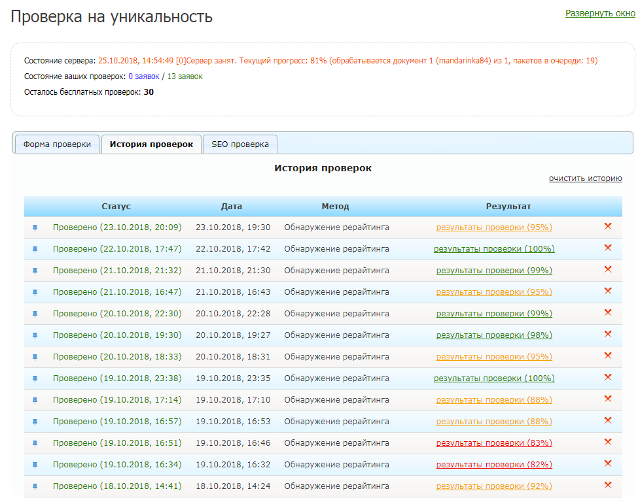Viewport: 638px width, 502px height.
Task: Open 88% results for 19.10.2018, 17:10
Action: click(x=494, y=399)
